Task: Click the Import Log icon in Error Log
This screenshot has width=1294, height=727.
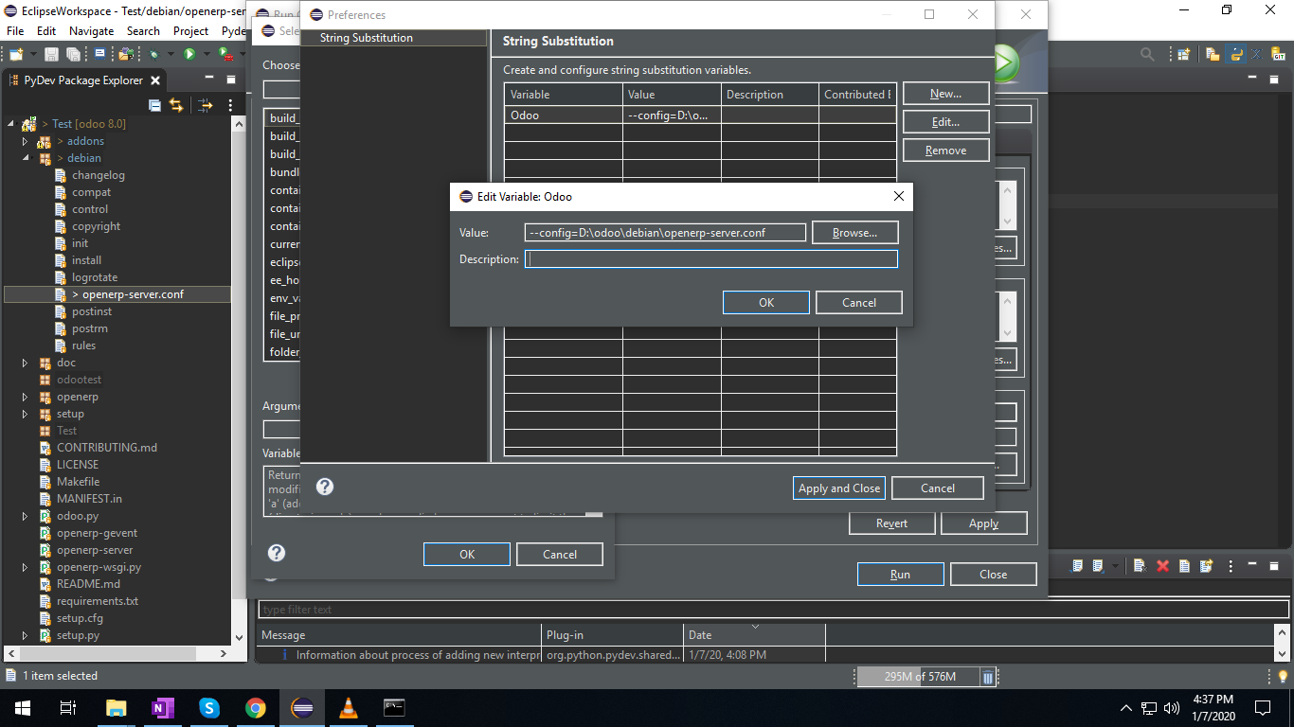Action: tap(1098, 566)
